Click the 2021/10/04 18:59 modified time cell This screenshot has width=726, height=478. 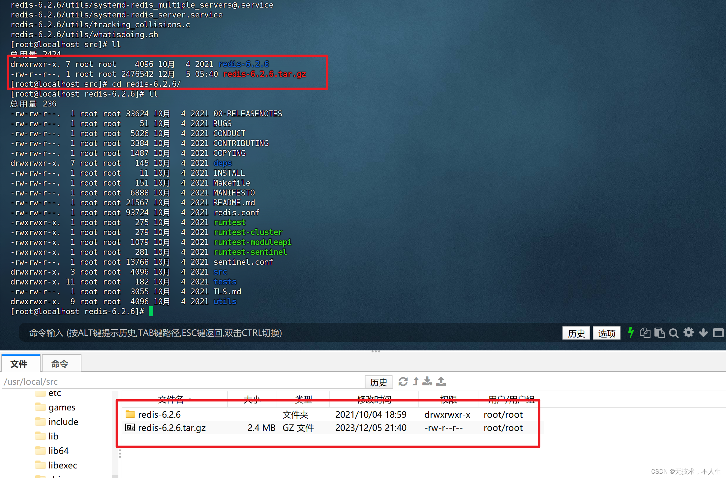[371, 414]
